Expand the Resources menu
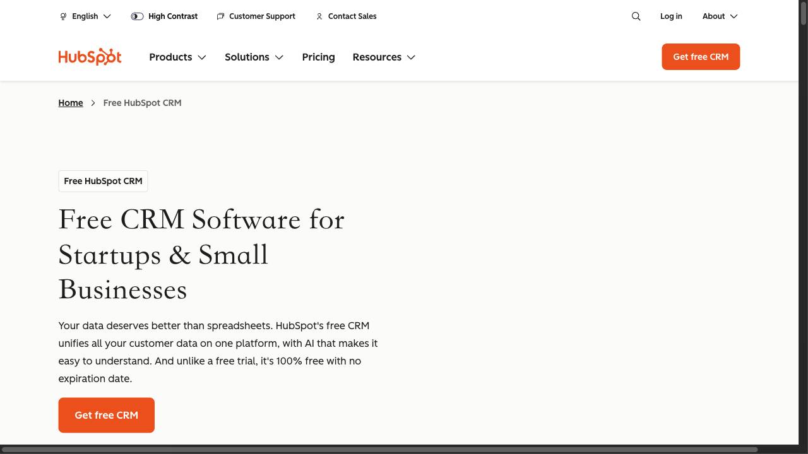Screen dimensions: 808x454 (x=384, y=57)
